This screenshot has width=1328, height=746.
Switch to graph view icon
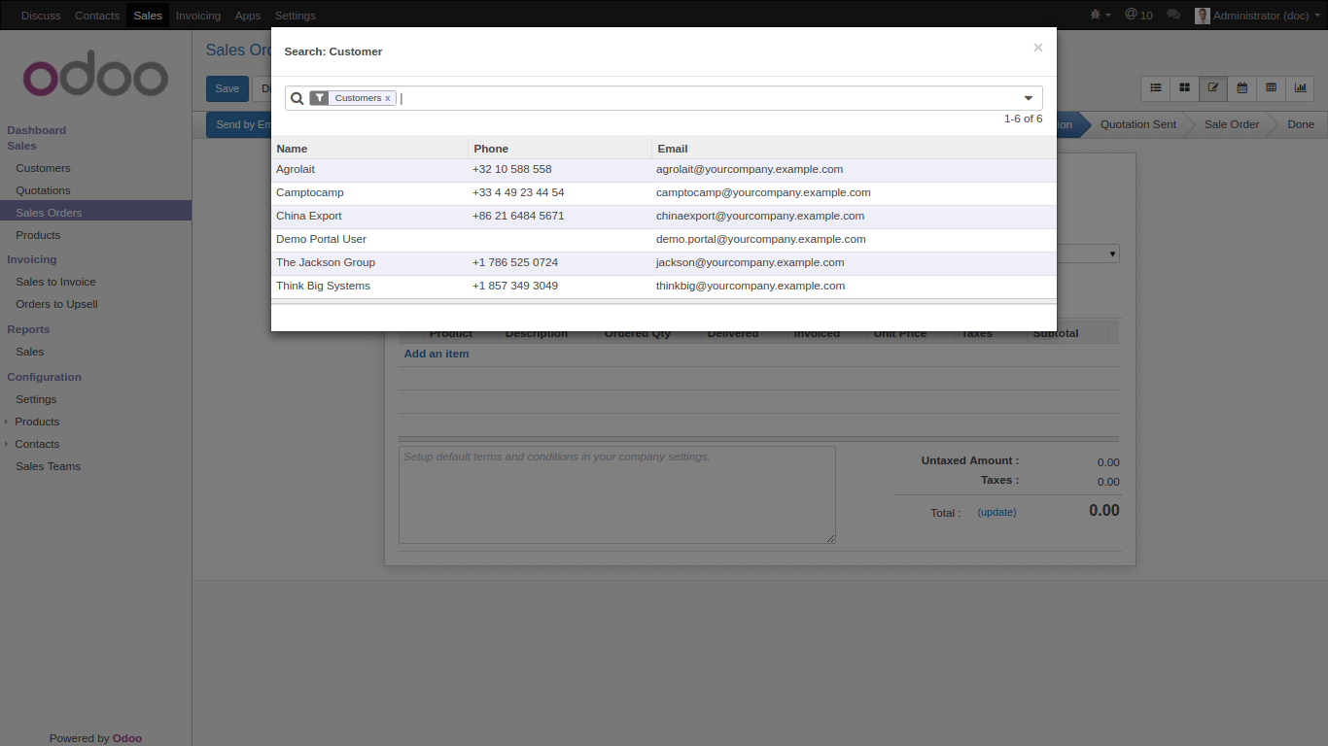tap(1300, 87)
